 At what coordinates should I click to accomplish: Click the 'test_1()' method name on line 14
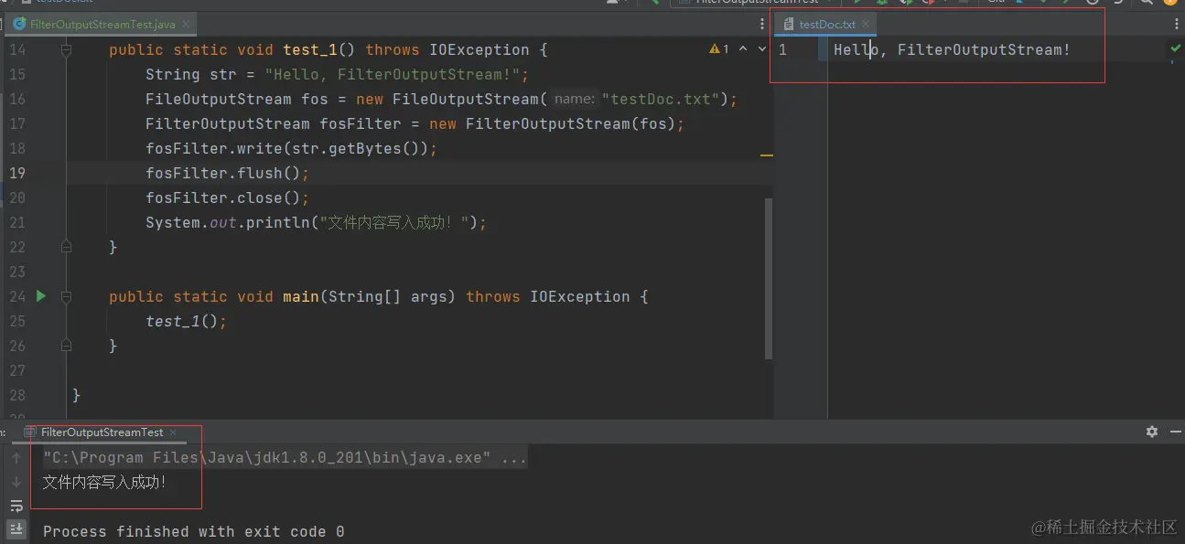pyautogui.click(x=318, y=49)
